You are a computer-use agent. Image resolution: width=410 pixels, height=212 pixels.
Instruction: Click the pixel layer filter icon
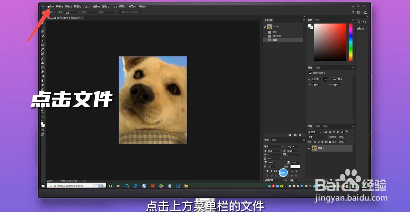click(x=325, y=132)
